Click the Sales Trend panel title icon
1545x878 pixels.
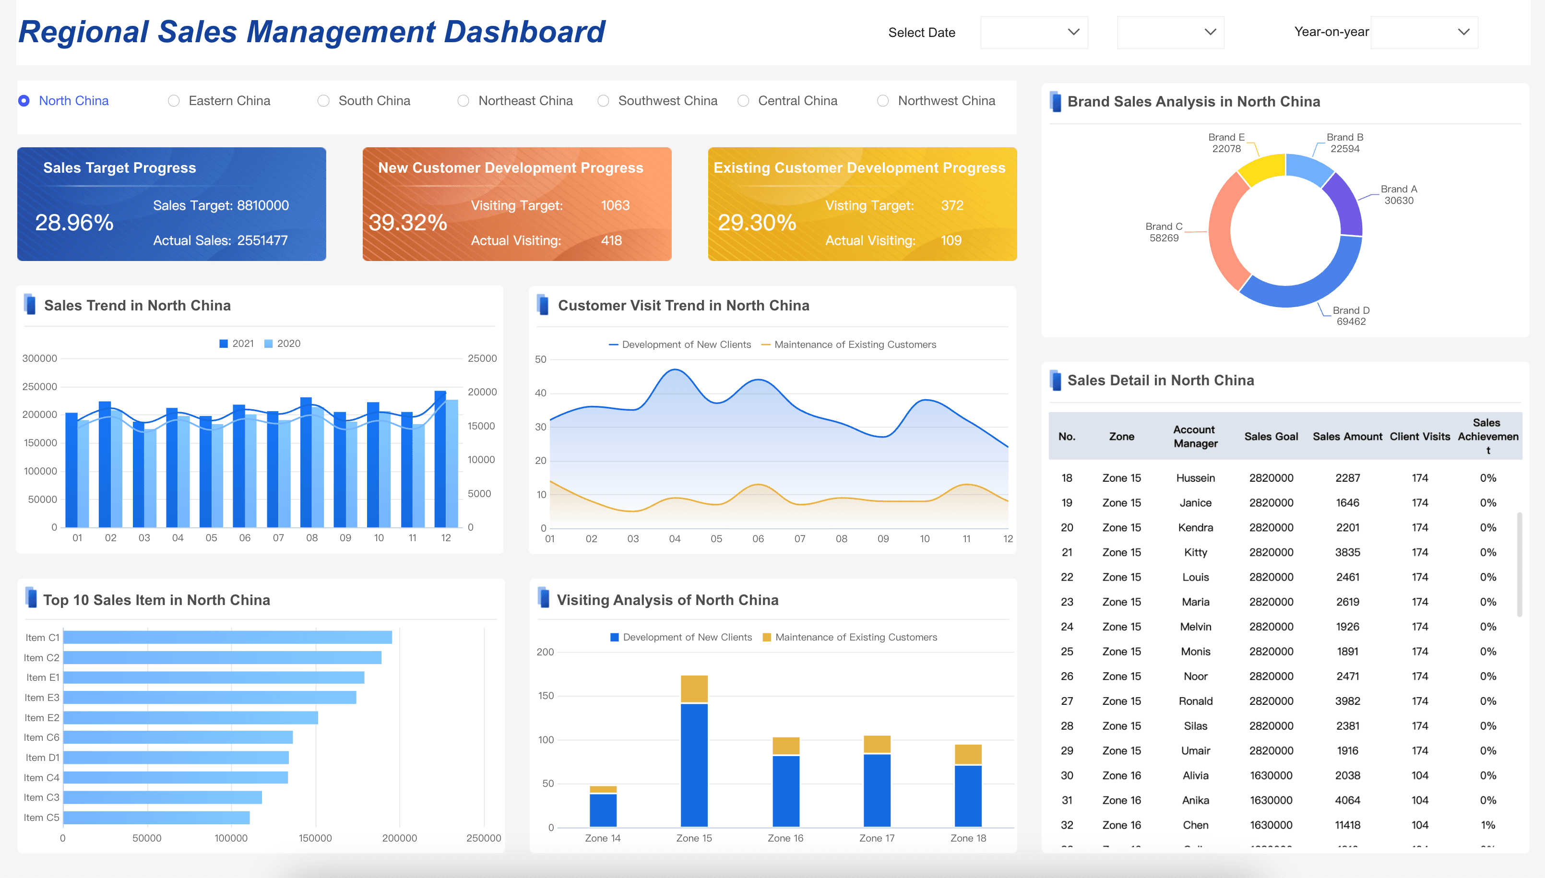pos(30,305)
